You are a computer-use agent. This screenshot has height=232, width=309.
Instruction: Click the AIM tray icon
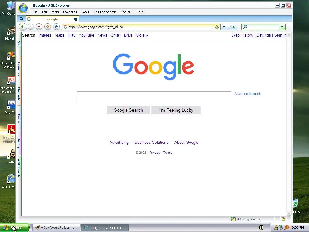click(x=276, y=227)
